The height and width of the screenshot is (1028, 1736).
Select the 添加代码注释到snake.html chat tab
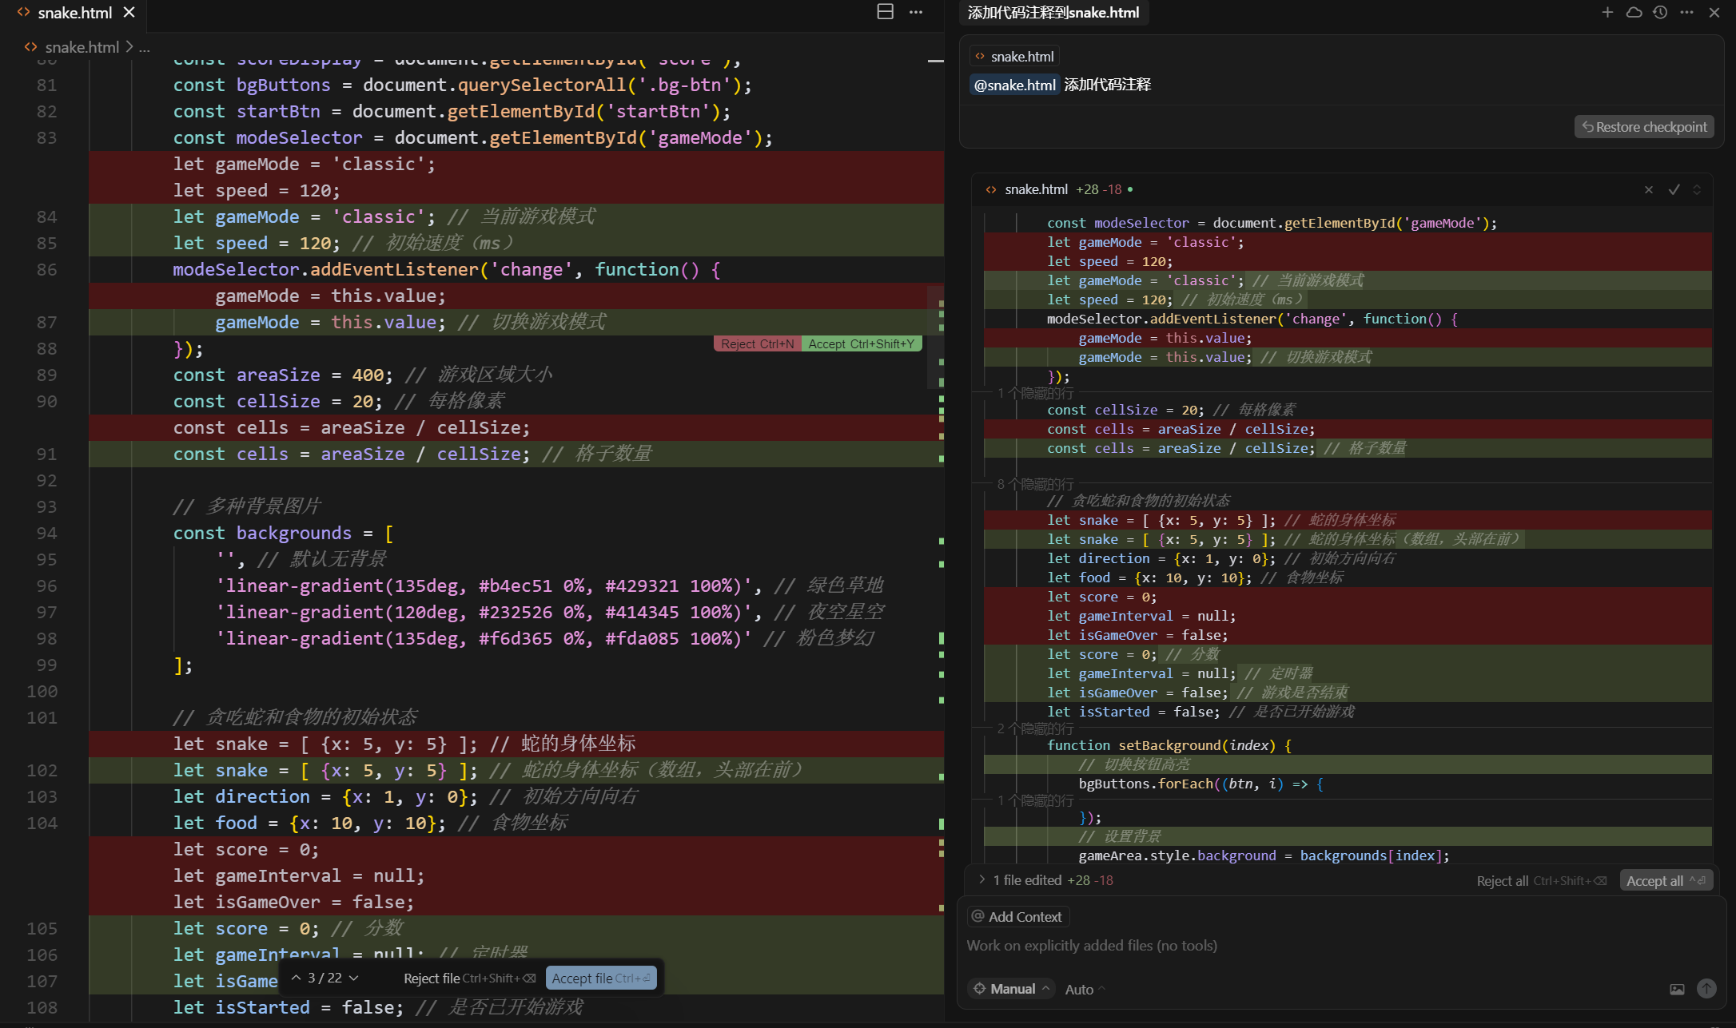click(x=1053, y=13)
